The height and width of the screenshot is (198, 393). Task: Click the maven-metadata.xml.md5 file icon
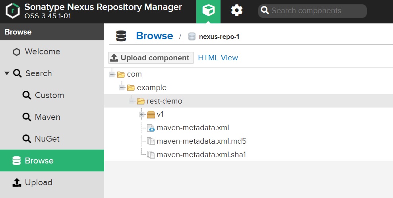tap(151, 141)
